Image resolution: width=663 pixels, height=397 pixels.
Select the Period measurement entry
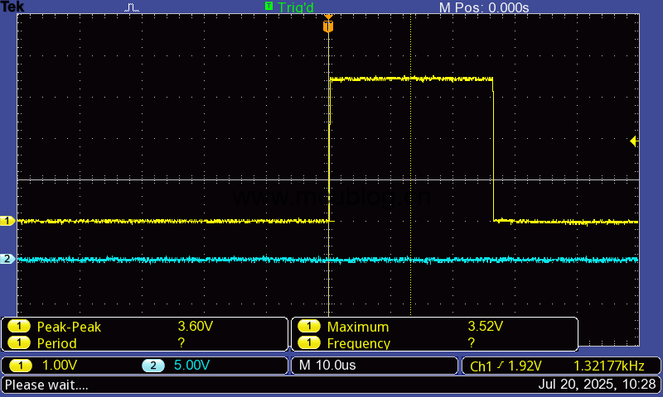pos(56,343)
